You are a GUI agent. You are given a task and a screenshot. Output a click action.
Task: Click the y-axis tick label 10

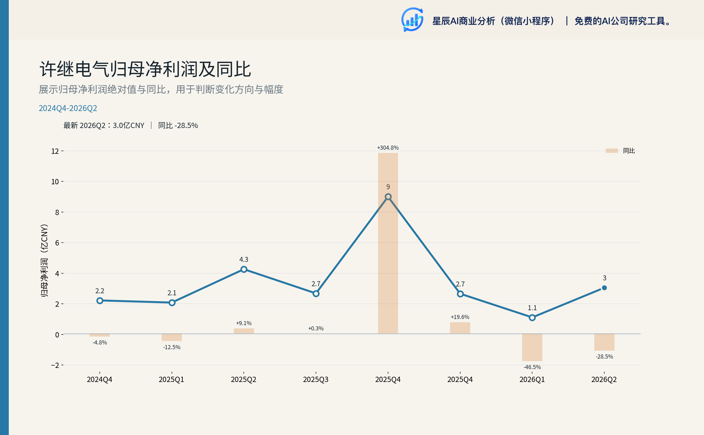point(55,182)
